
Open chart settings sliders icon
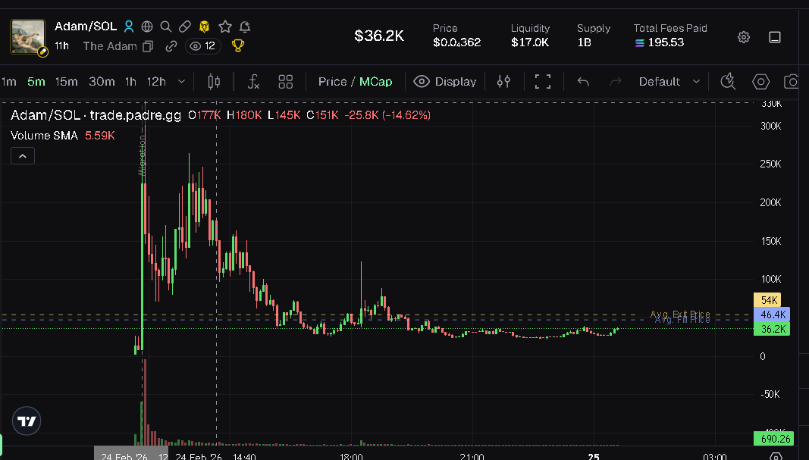[503, 82]
